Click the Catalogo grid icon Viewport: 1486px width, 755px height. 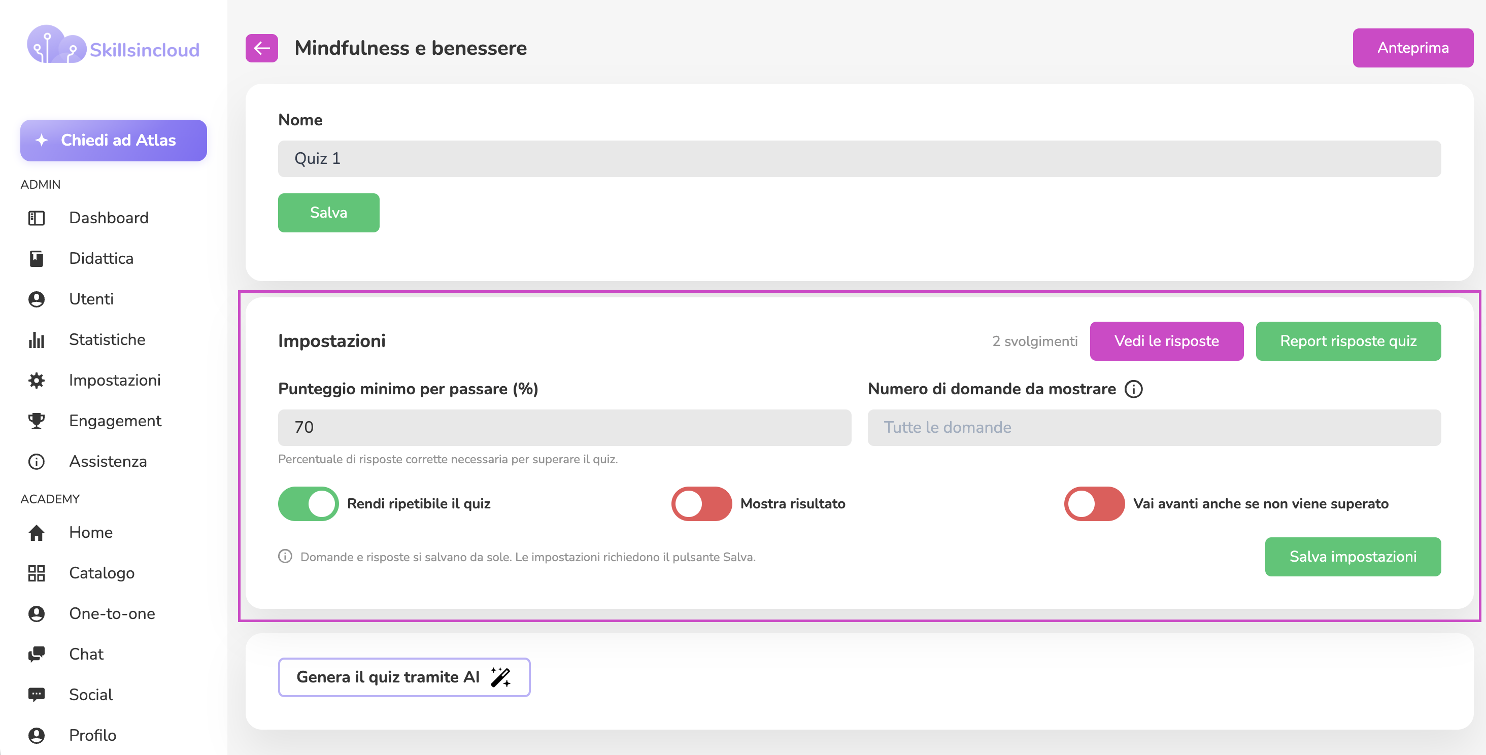click(x=37, y=573)
